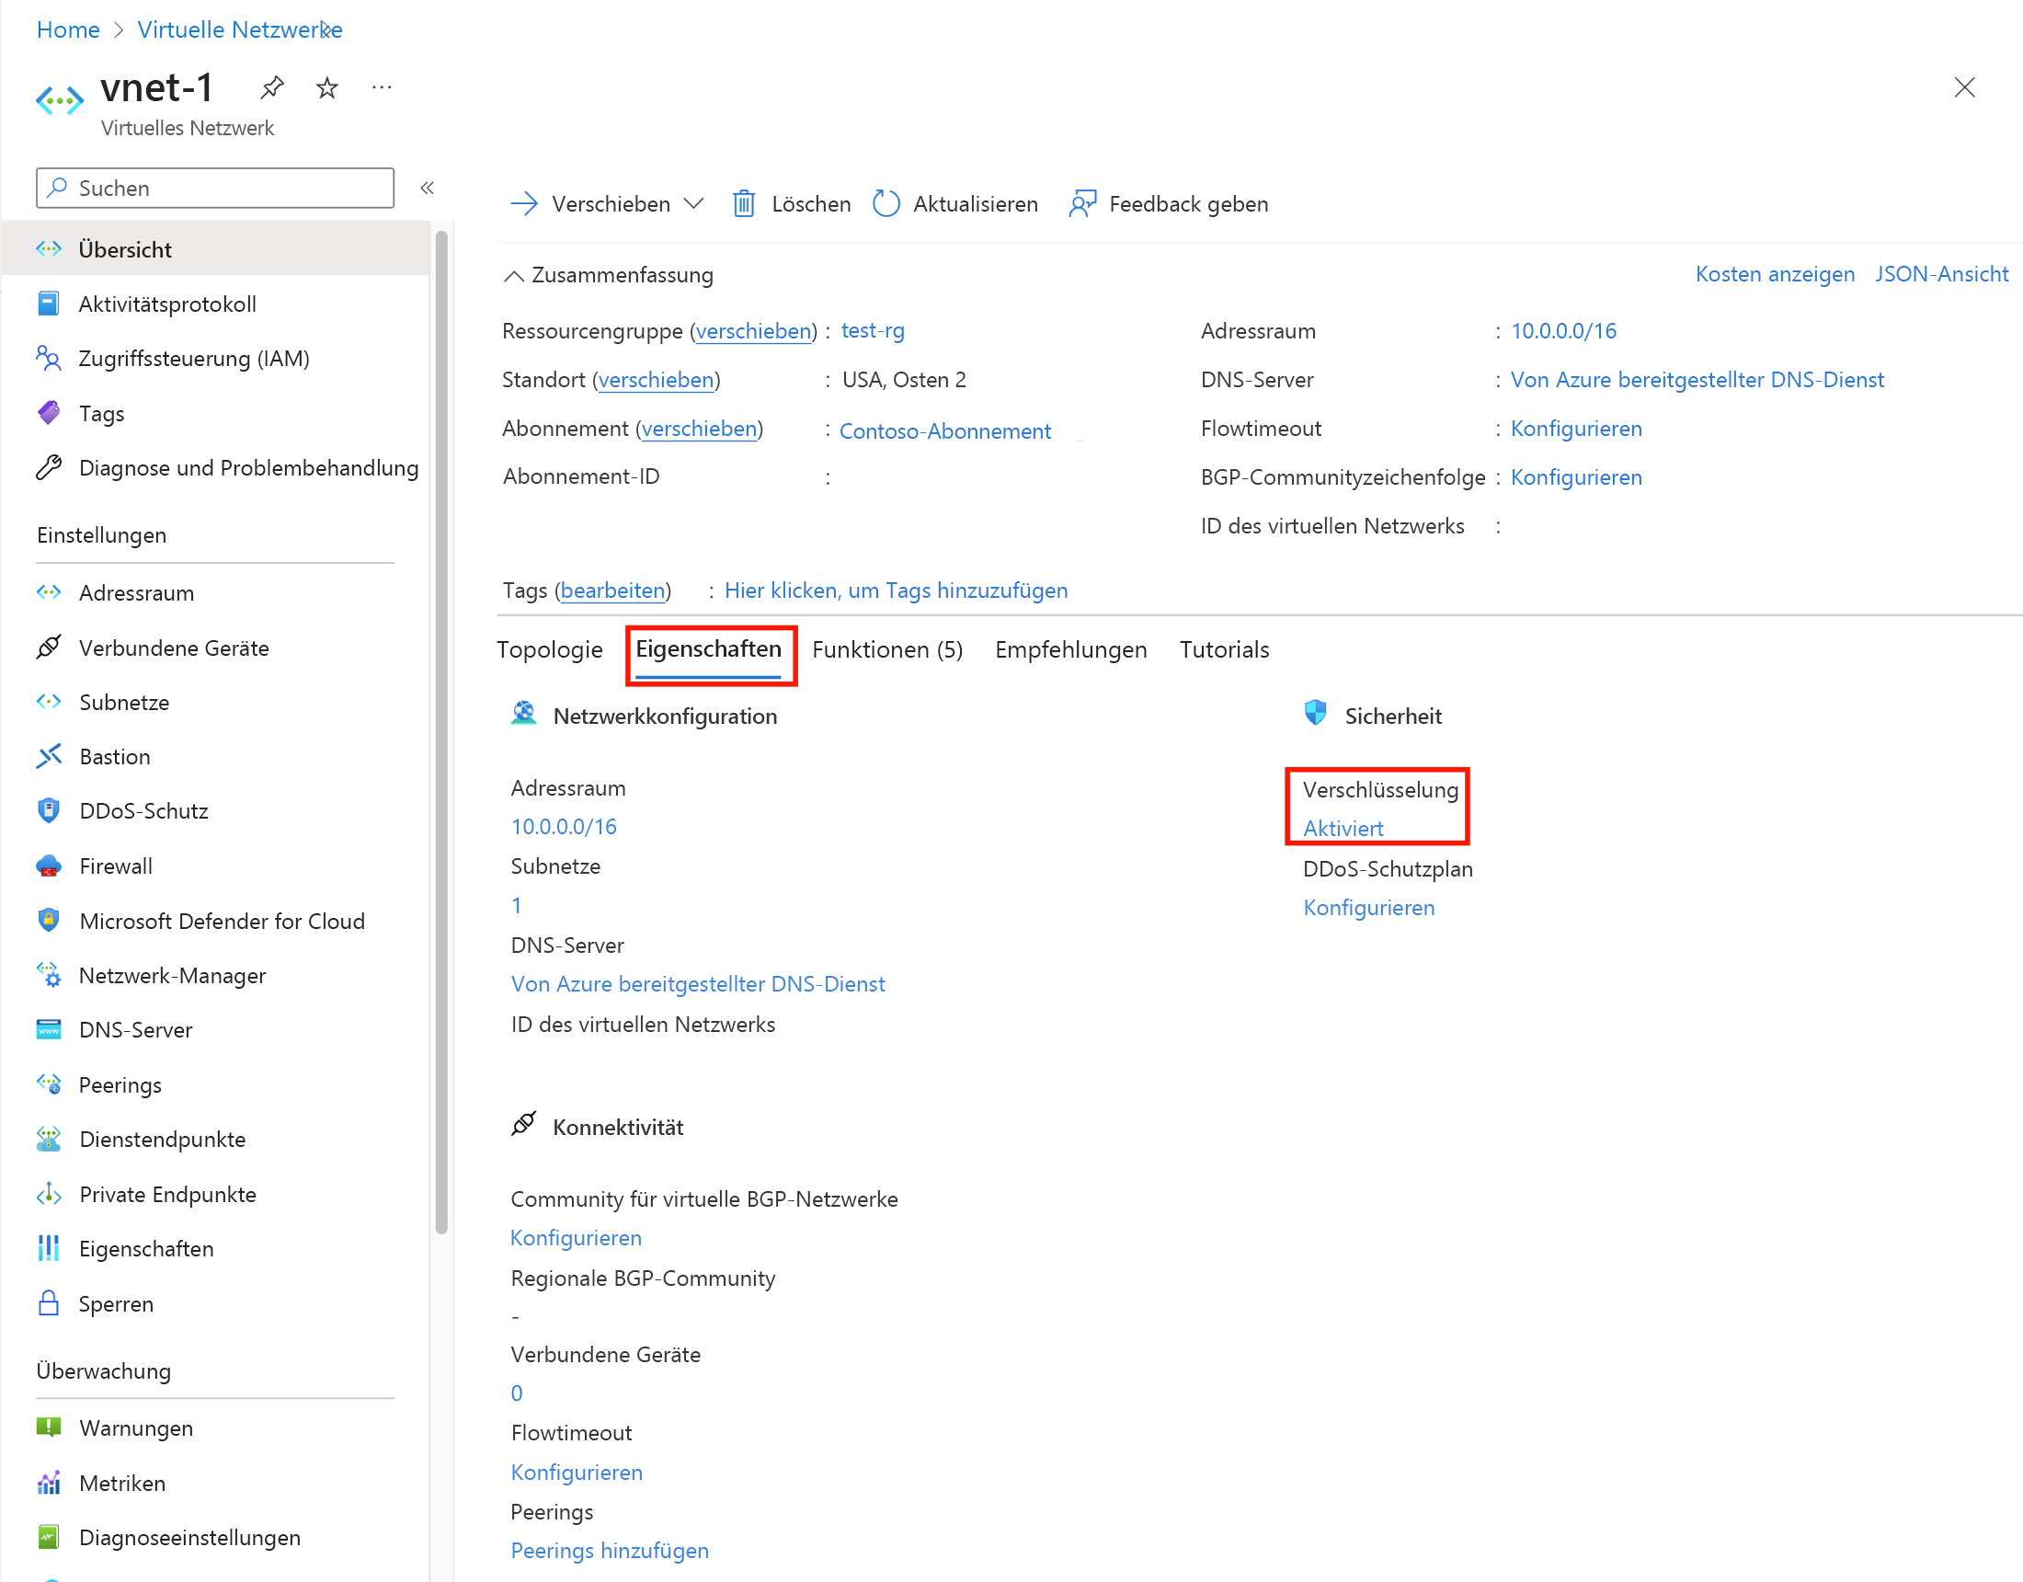The height and width of the screenshot is (1582, 2023).
Task: Add vnet-1 to favorites via star
Action: click(x=326, y=87)
